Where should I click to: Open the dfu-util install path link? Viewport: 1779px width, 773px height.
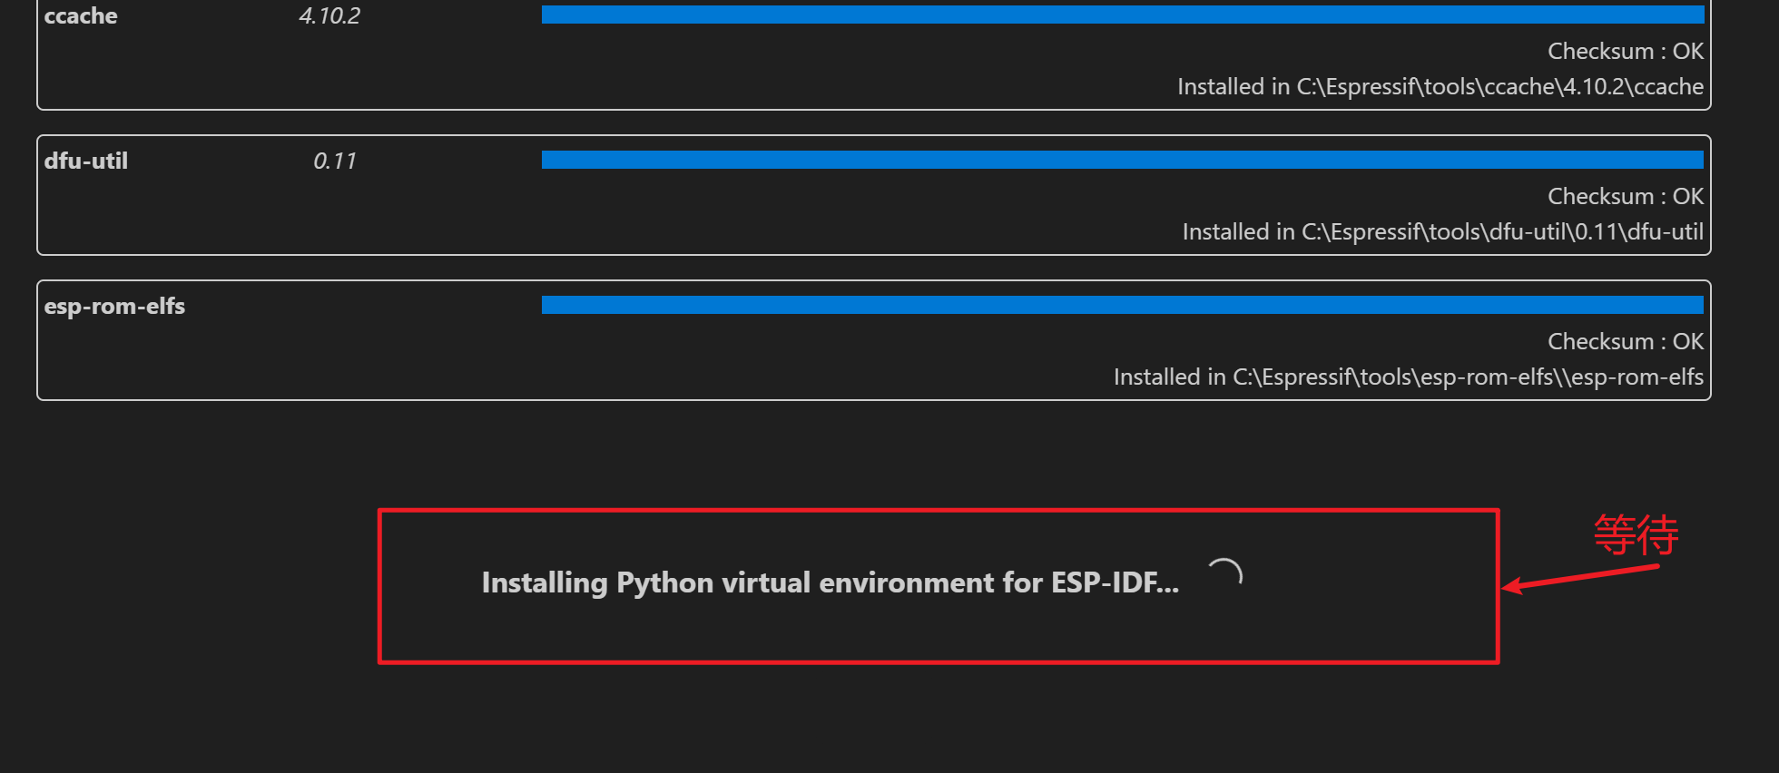click(1442, 231)
